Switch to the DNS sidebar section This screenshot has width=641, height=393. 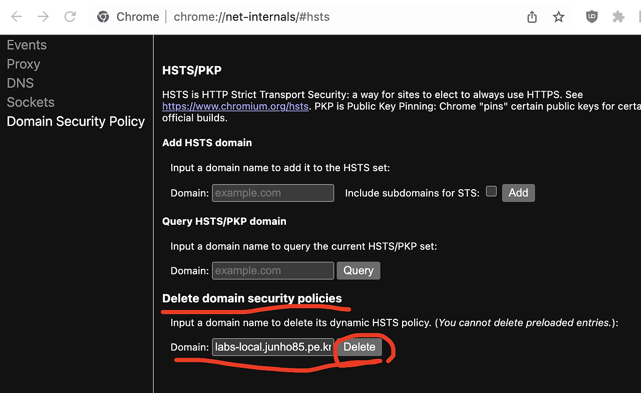point(20,83)
